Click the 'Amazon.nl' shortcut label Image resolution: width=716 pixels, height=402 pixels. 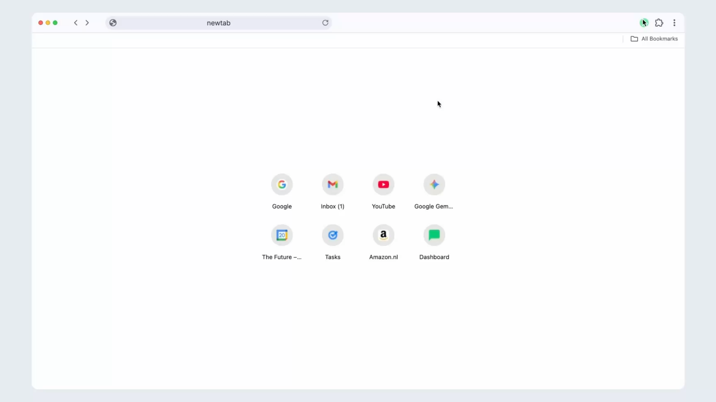pos(383,257)
